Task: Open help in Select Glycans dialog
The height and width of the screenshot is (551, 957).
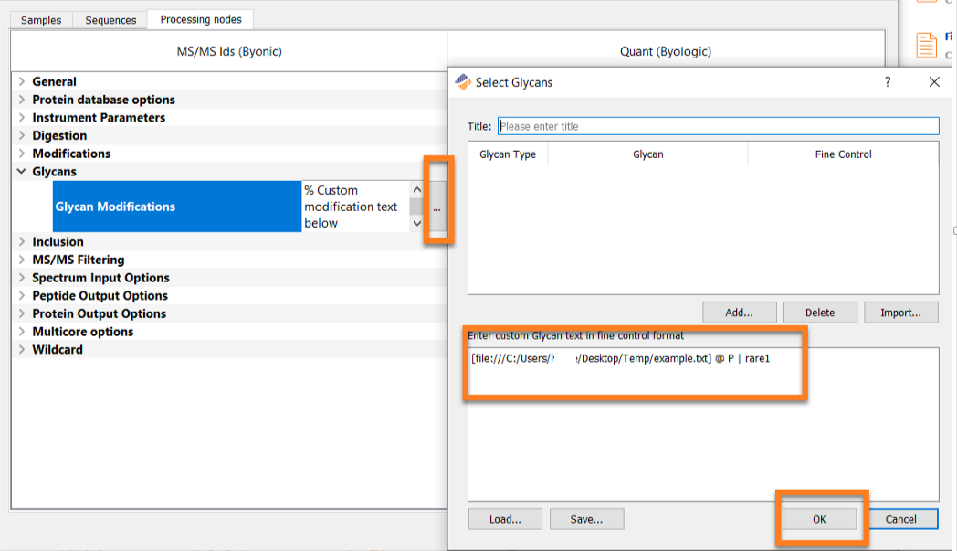Action: [x=888, y=82]
